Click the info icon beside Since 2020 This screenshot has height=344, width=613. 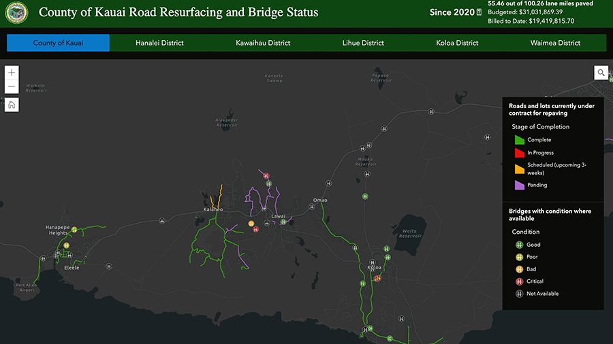tap(479, 13)
